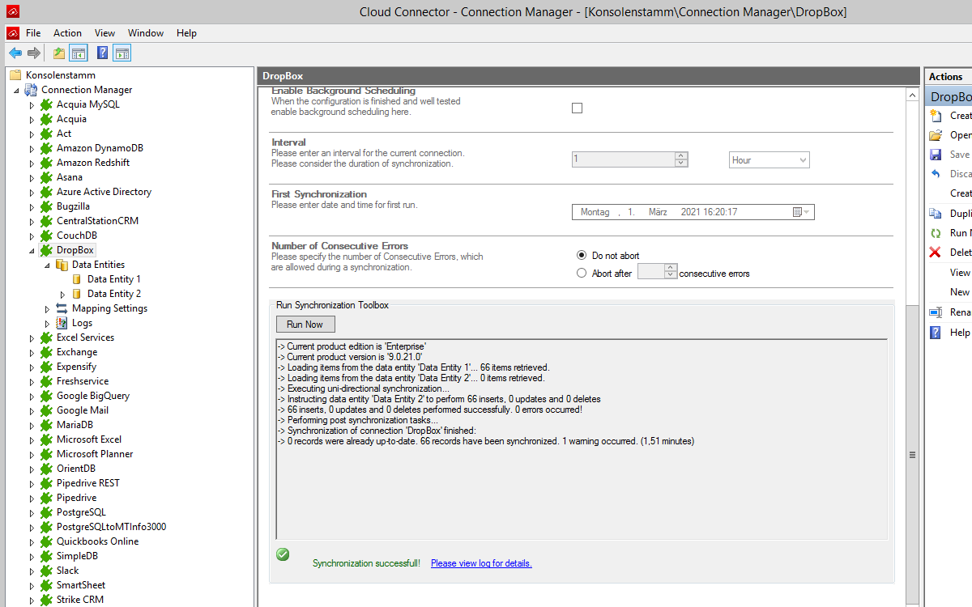Select Google BigQuery in the connection tree
The width and height of the screenshot is (972, 607).
(92, 396)
